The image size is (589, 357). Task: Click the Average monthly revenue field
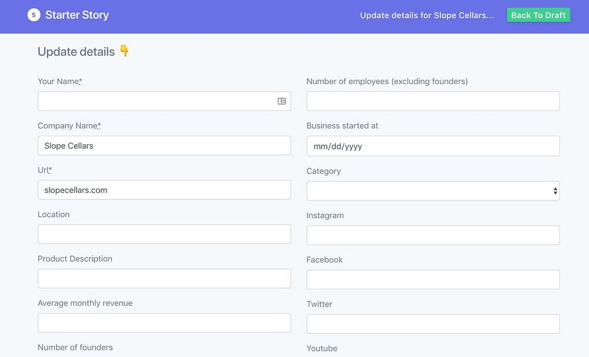164,323
